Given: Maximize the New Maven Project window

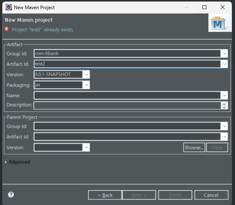Looking at the screenshot, I should coord(204,7).
